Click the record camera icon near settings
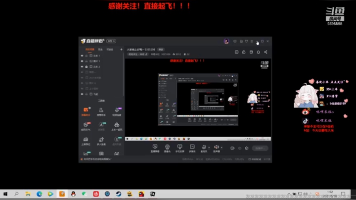 [232, 148]
